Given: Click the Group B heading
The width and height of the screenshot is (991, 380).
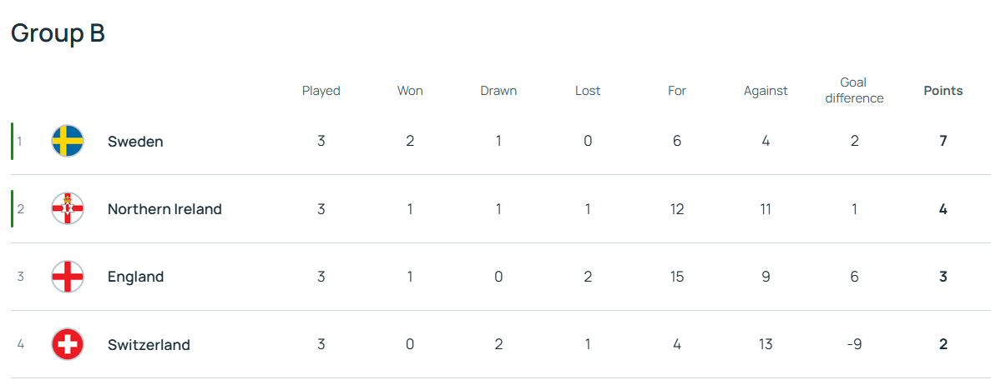Looking at the screenshot, I should pos(58,33).
